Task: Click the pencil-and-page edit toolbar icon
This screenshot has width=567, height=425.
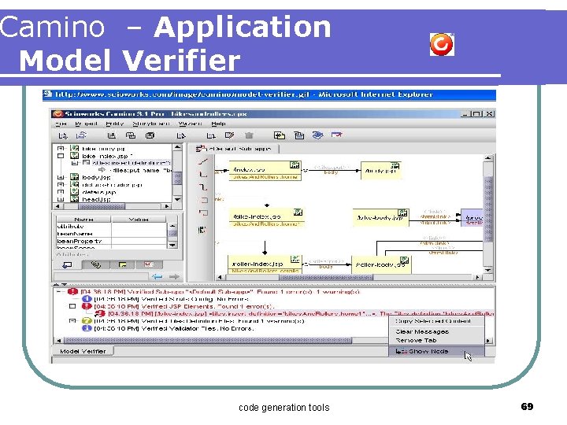Action: pyautogui.click(x=229, y=135)
